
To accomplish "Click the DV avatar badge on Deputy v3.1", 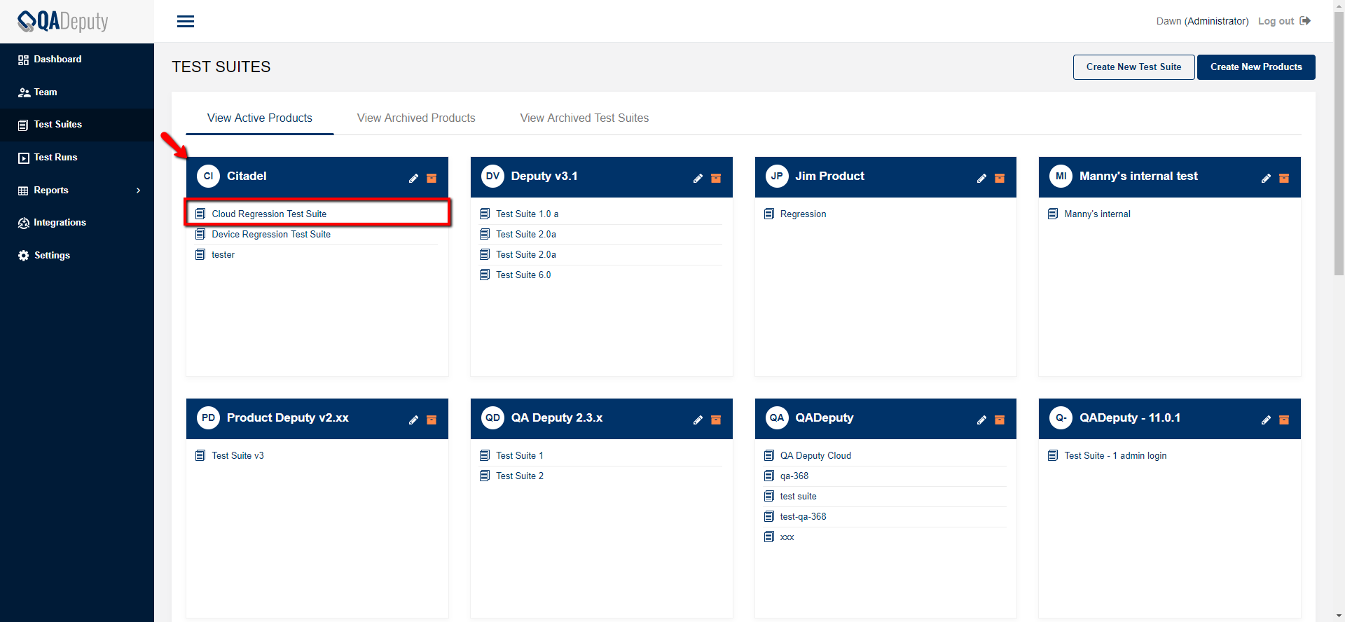I will [493, 177].
